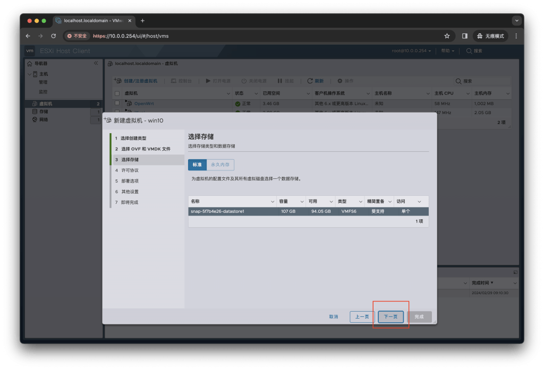Image resolution: width=544 pixels, height=370 pixels.
Task: Collapse the 主机 tree node
Action: (29, 74)
